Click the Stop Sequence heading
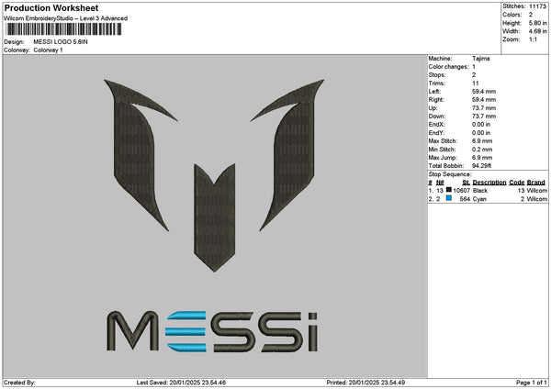Image resolution: width=551 pixels, height=389 pixels. point(450,174)
